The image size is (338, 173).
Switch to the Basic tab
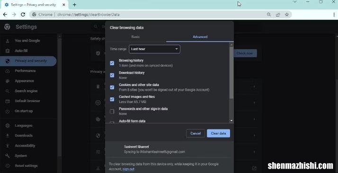135,37
